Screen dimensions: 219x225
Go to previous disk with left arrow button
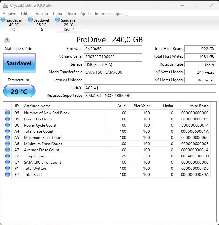(x=7, y=39)
